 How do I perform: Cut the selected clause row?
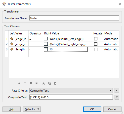43,83
